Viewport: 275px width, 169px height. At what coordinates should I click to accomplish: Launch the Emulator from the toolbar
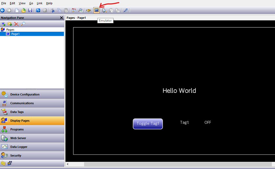[96, 10]
